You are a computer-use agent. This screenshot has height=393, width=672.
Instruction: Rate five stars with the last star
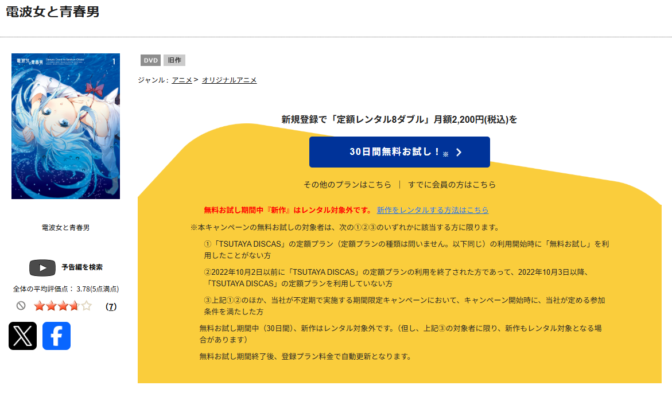87,306
